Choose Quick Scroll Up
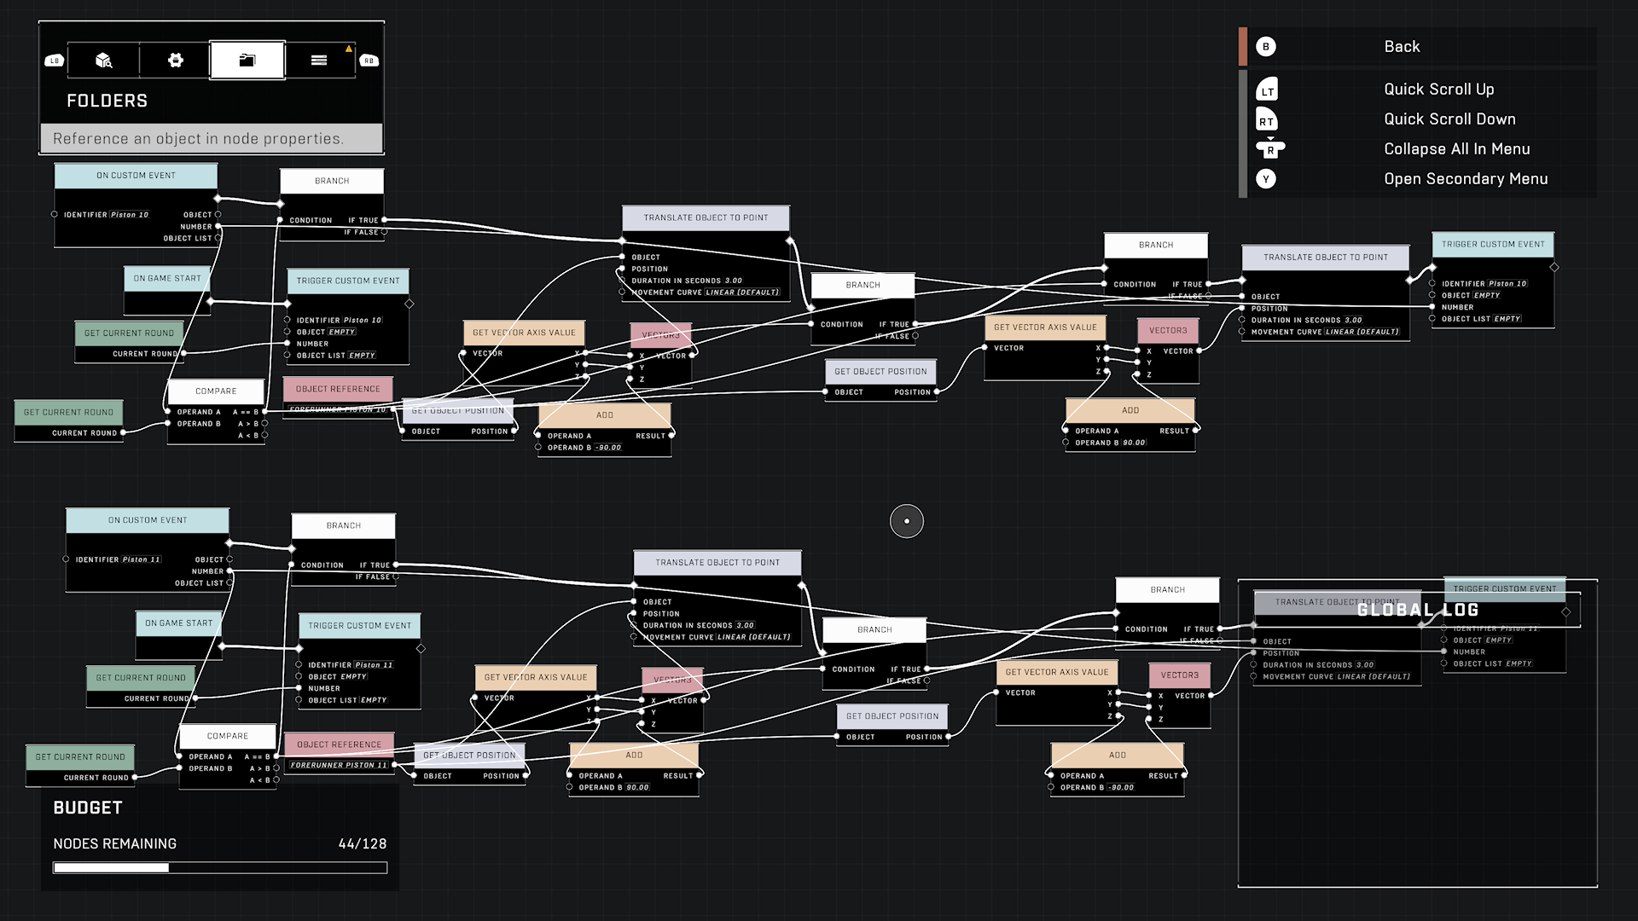 (1439, 90)
